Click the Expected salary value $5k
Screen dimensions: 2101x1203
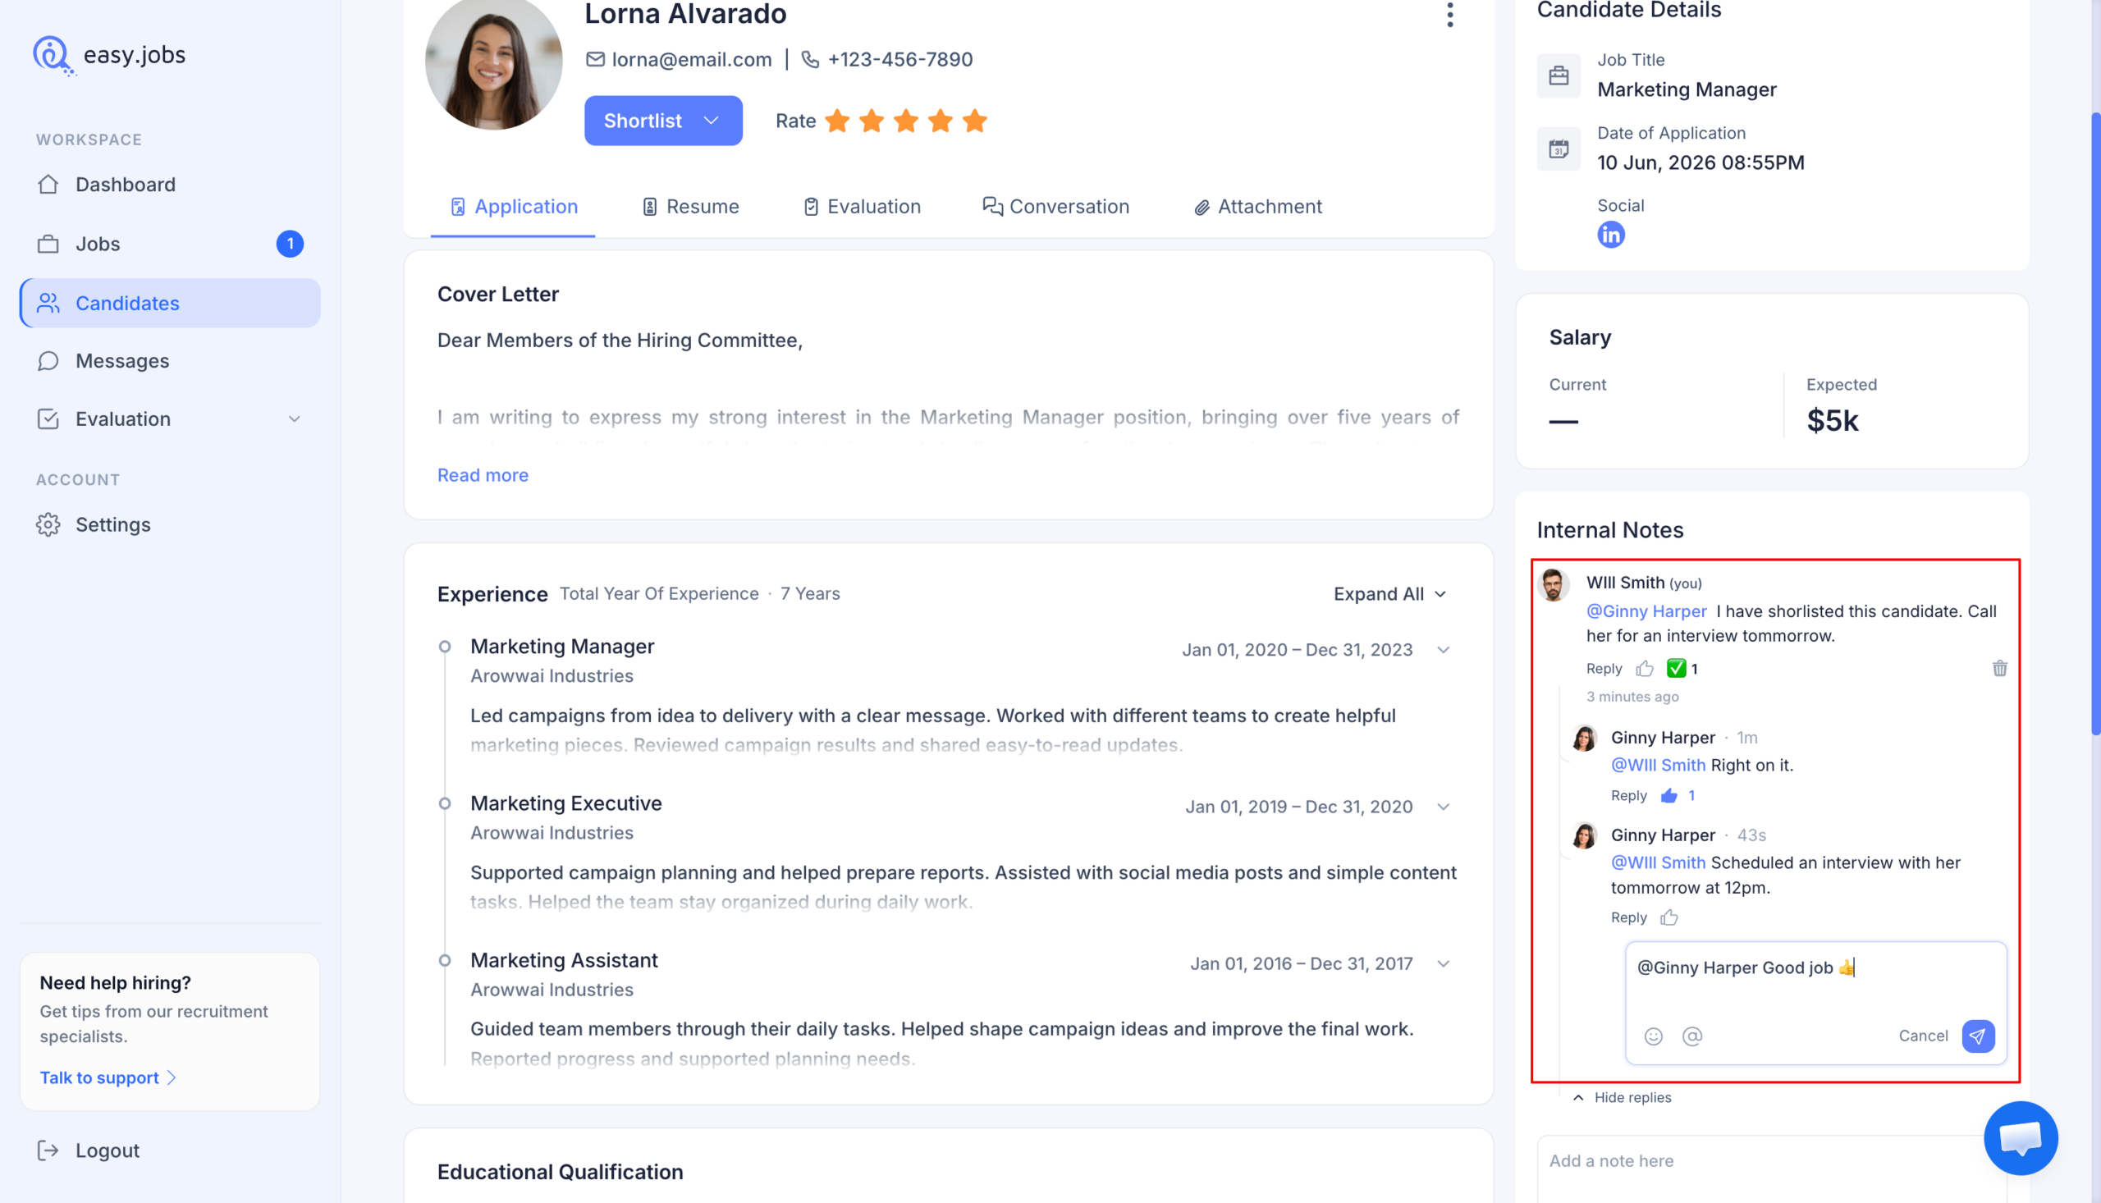[1833, 420]
